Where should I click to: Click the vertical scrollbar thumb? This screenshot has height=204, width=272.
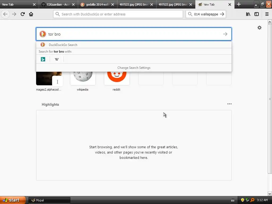(270, 99)
